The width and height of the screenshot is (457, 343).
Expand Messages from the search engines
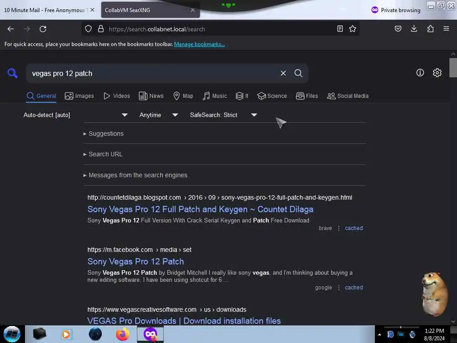click(135, 175)
